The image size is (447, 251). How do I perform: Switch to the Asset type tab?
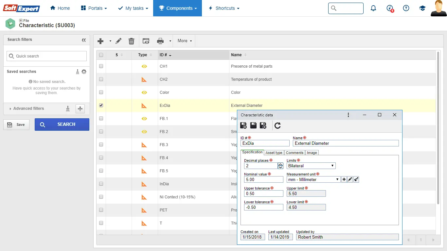274,153
